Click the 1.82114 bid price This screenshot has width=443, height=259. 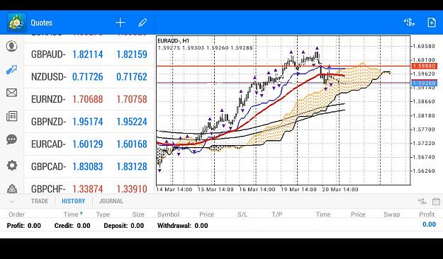[x=88, y=54]
